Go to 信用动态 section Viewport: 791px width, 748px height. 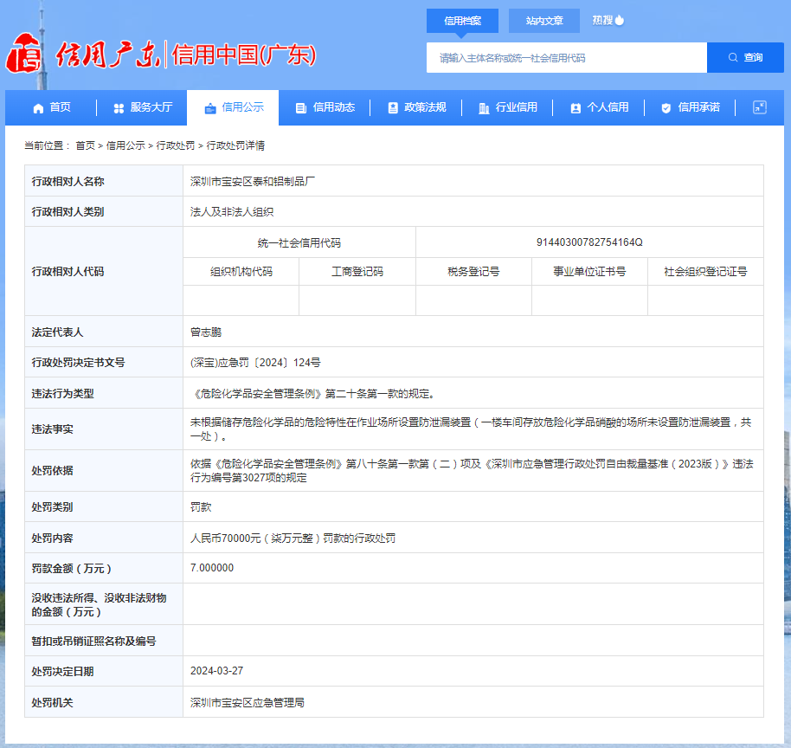click(x=325, y=107)
